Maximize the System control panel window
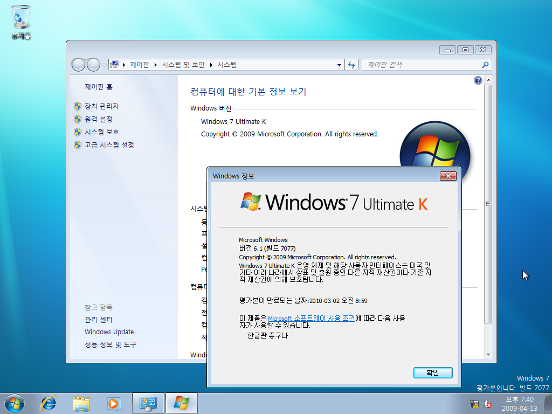 (465, 50)
